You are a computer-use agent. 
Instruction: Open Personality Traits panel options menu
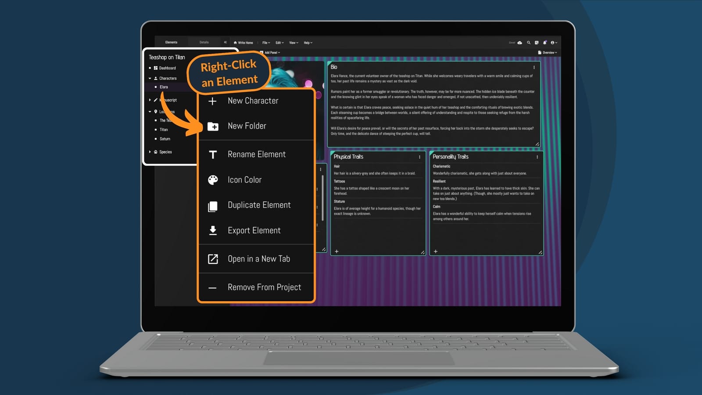(537, 157)
